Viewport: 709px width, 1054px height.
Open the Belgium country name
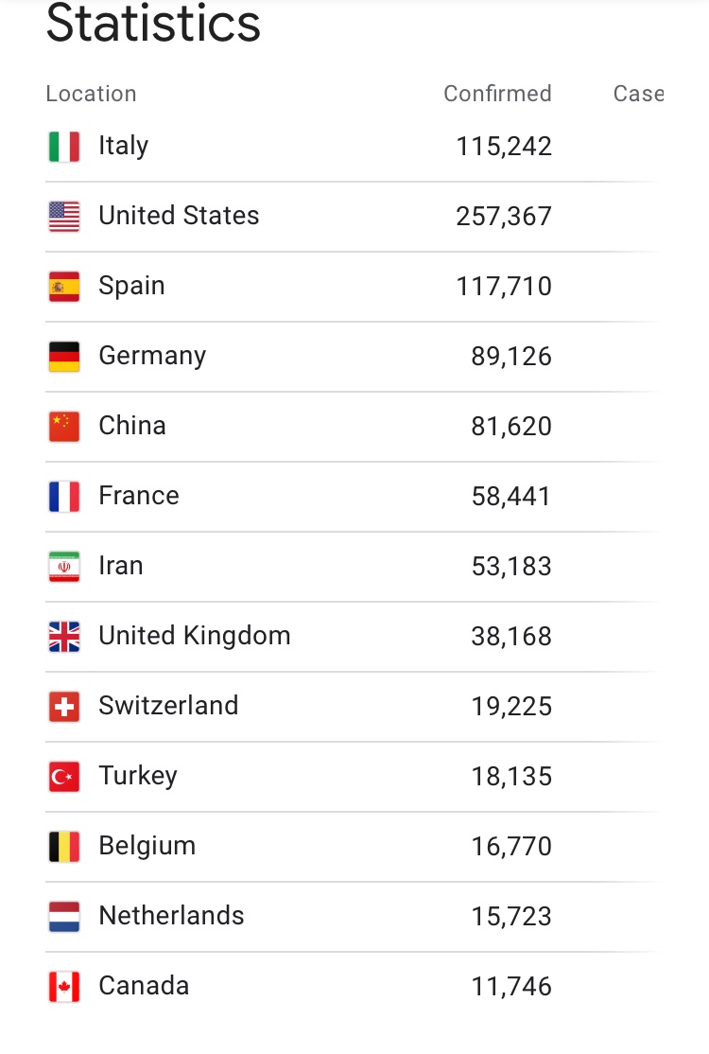[147, 846]
